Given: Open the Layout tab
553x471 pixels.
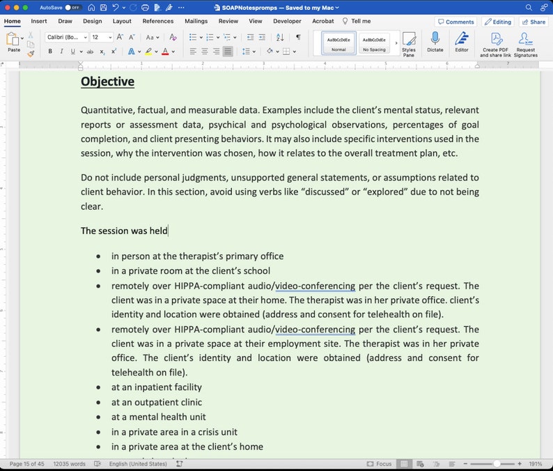Looking at the screenshot, I should click(122, 21).
